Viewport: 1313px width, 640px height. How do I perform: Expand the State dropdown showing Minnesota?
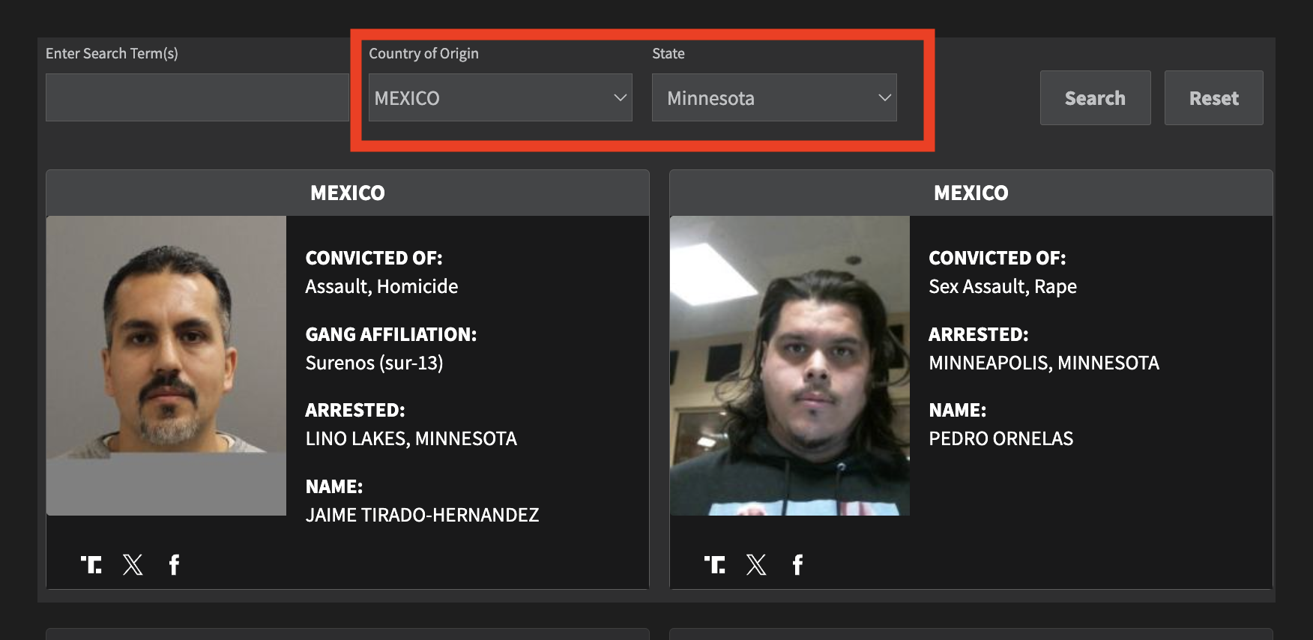(x=773, y=98)
